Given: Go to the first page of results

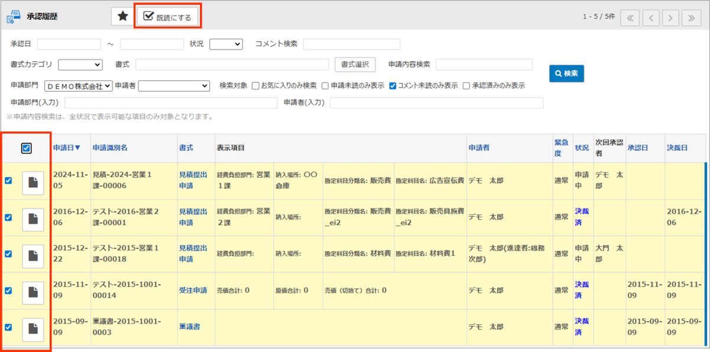Looking at the screenshot, I should (630, 17).
